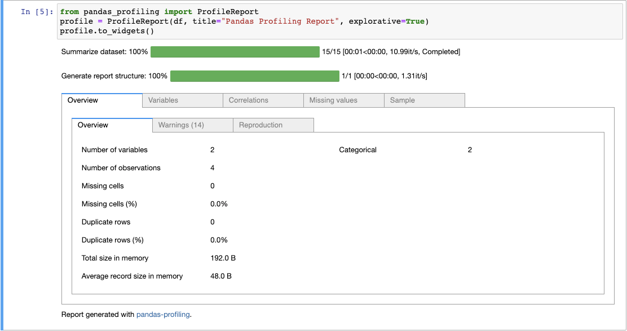
Task: Click the Number of variables label
Action: 114,150
